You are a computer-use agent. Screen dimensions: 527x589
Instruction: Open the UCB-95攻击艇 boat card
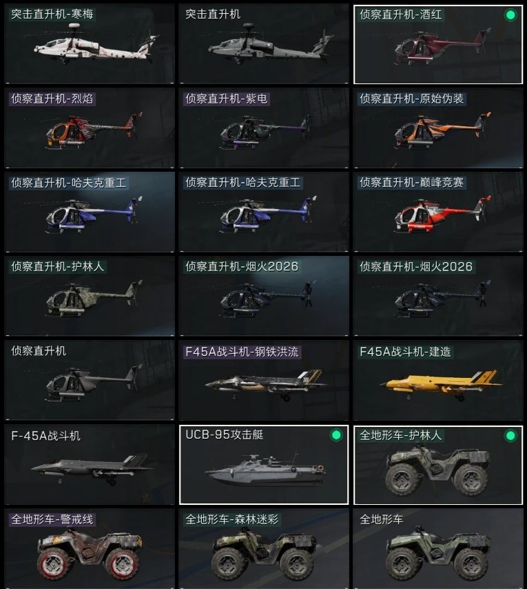(264, 465)
